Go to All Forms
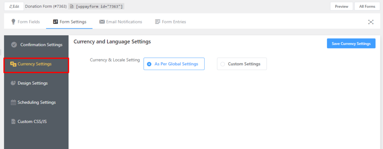The height and width of the screenshot is (149, 383). coord(367,6)
